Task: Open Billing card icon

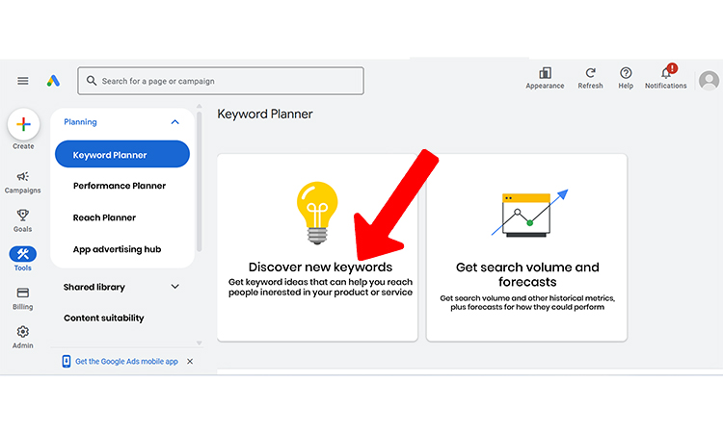Action: click(22, 293)
